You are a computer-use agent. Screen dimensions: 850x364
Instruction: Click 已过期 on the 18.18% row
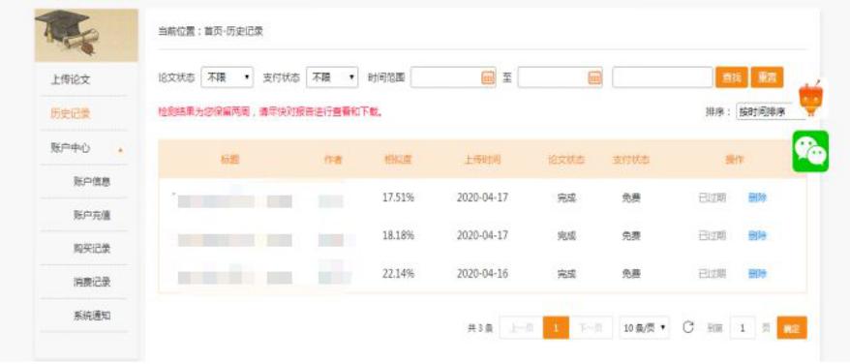[713, 235]
